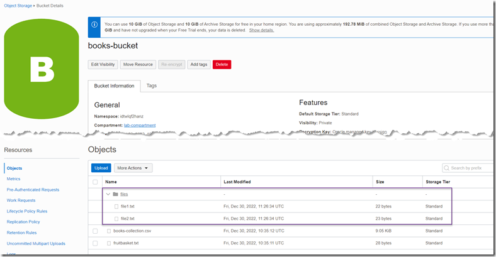Check the box for books-collection.csv

[96, 231]
